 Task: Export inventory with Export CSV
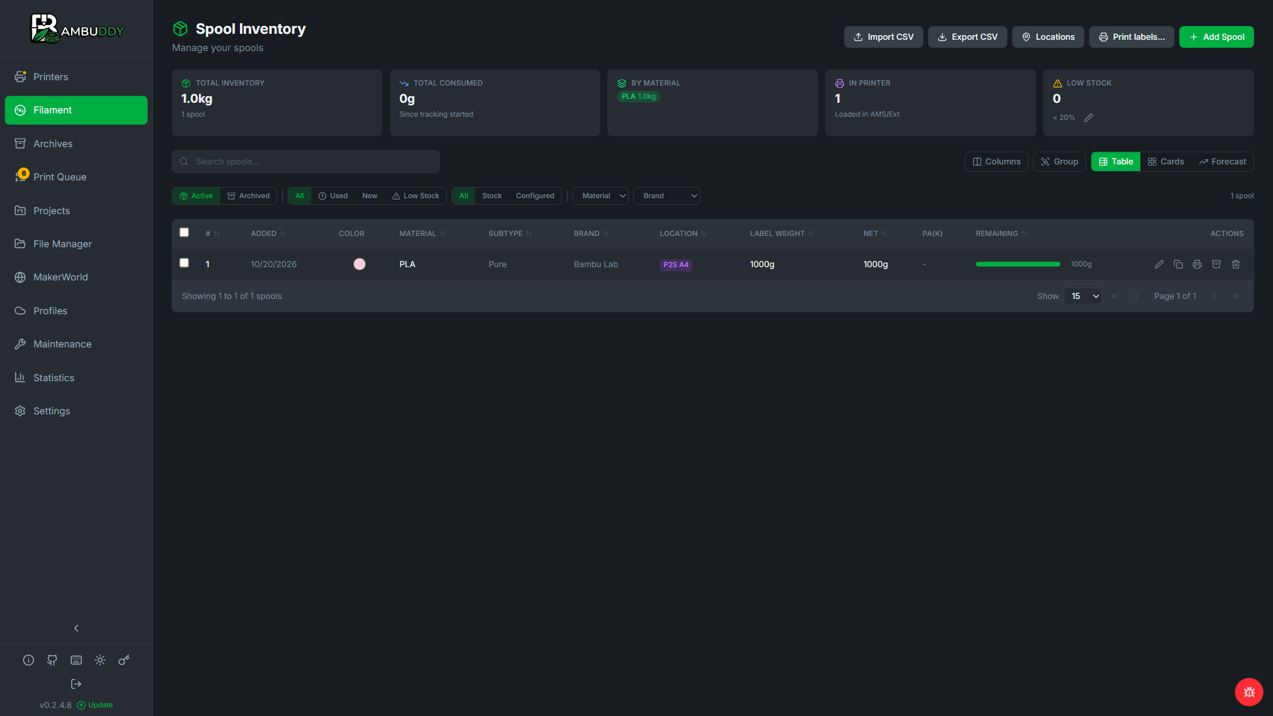click(967, 37)
